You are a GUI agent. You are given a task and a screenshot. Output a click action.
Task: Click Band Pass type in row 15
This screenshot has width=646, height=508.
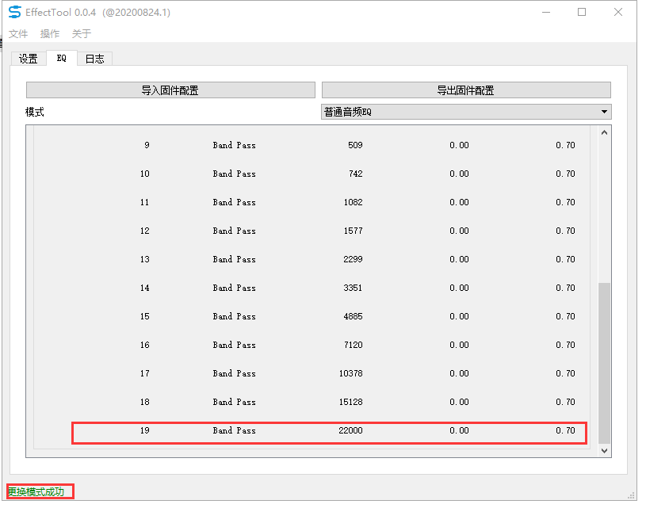235,316
